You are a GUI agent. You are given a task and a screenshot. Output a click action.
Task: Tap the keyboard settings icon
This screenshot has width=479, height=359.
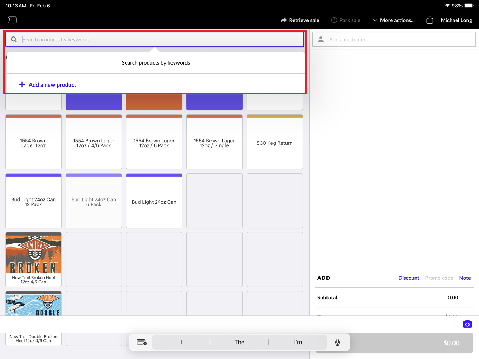click(142, 342)
